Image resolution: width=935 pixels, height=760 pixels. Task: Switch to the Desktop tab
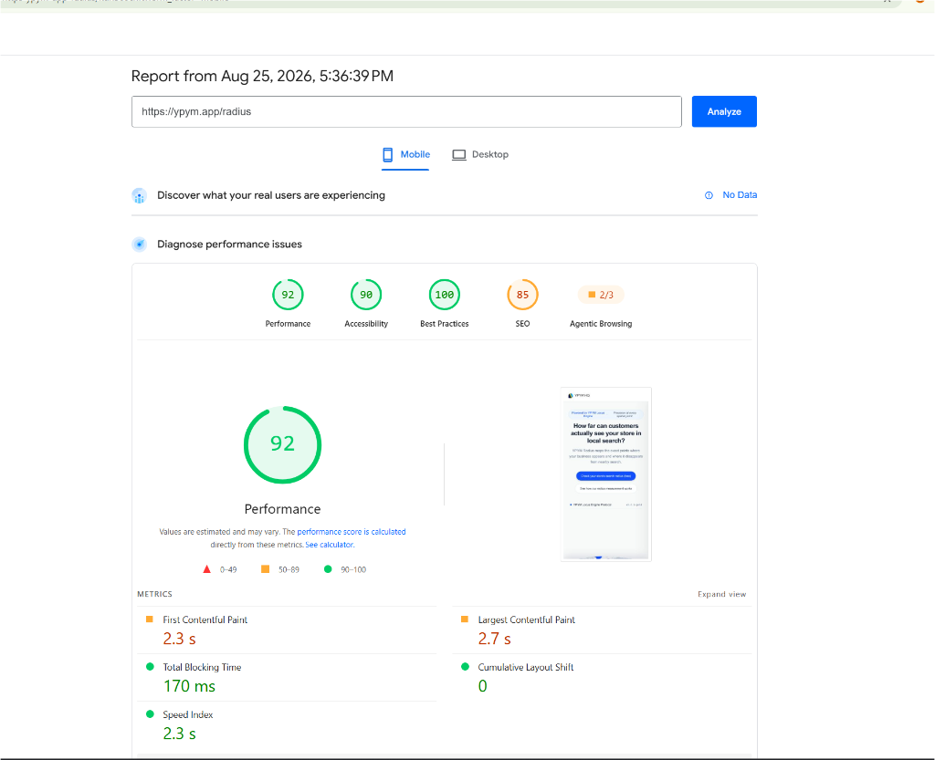480,155
